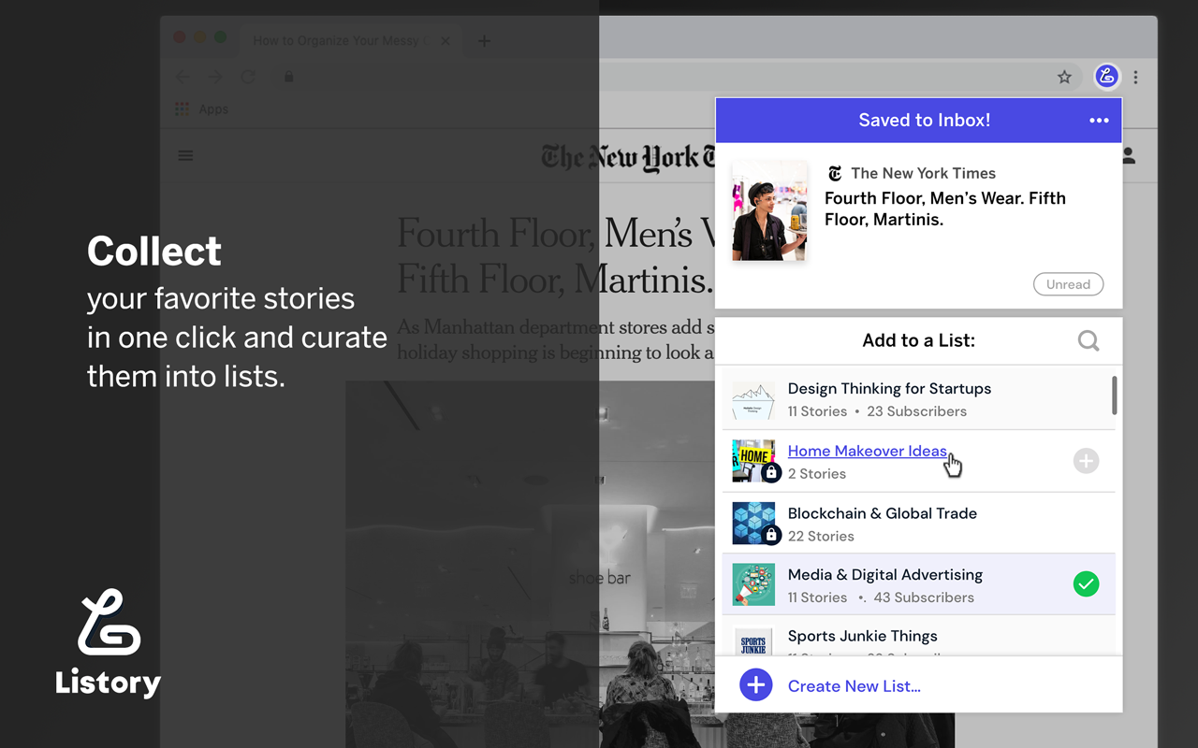Open a new tab with plus button

[x=484, y=41]
